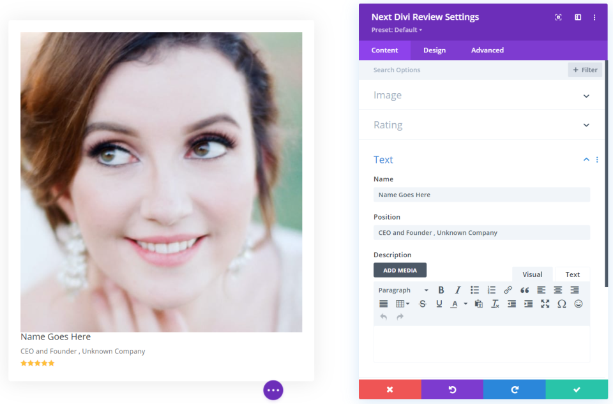Toggle fullscreen editor mode
The height and width of the screenshot is (404, 613).
545,304
